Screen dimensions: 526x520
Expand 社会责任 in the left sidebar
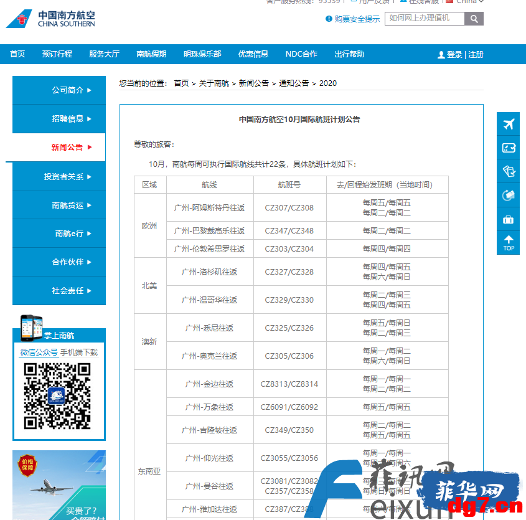(59, 291)
